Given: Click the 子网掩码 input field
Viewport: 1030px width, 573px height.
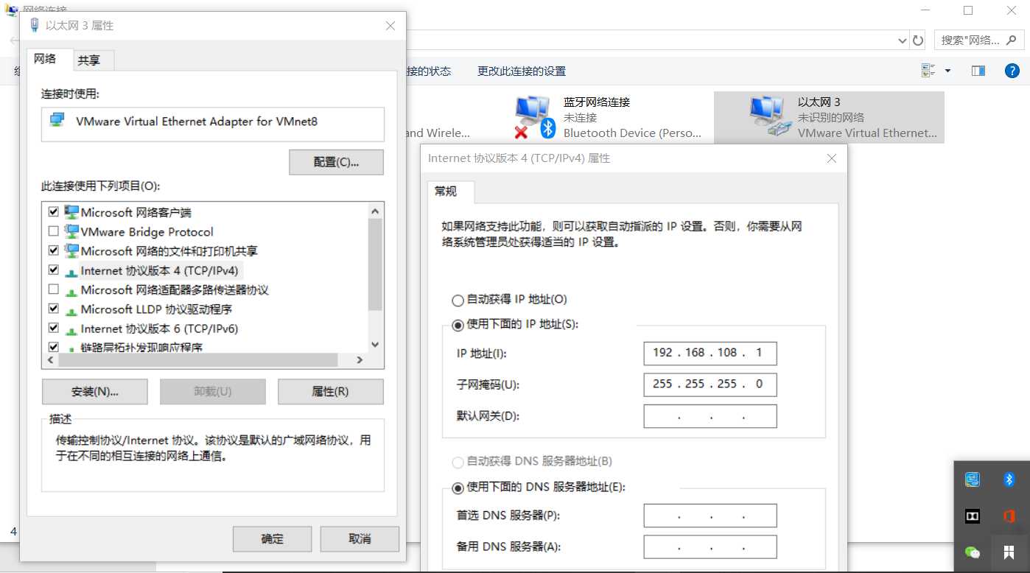Looking at the screenshot, I should coord(710,384).
